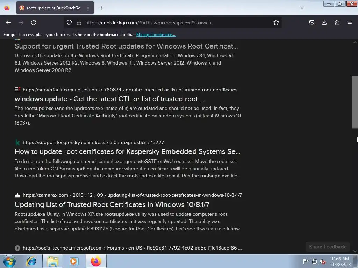Click the site security padlock icon
Screen dimensions: 358x268
coord(79,22)
